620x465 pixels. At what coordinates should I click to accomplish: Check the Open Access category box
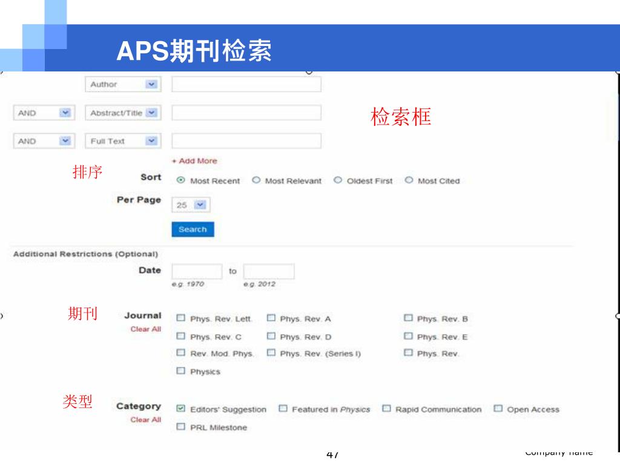click(498, 409)
